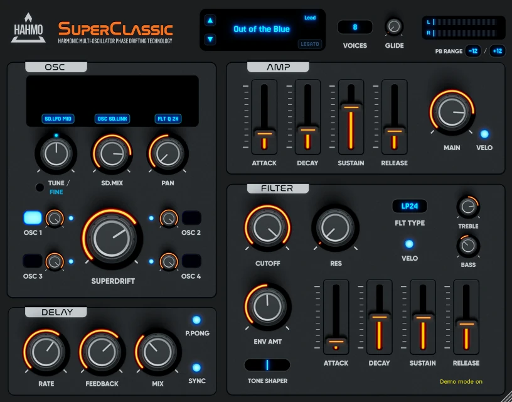The width and height of the screenshot is (512, 402).
Task: Toggle the TUNE / FINE switch button
Action: tap(40, 187)
